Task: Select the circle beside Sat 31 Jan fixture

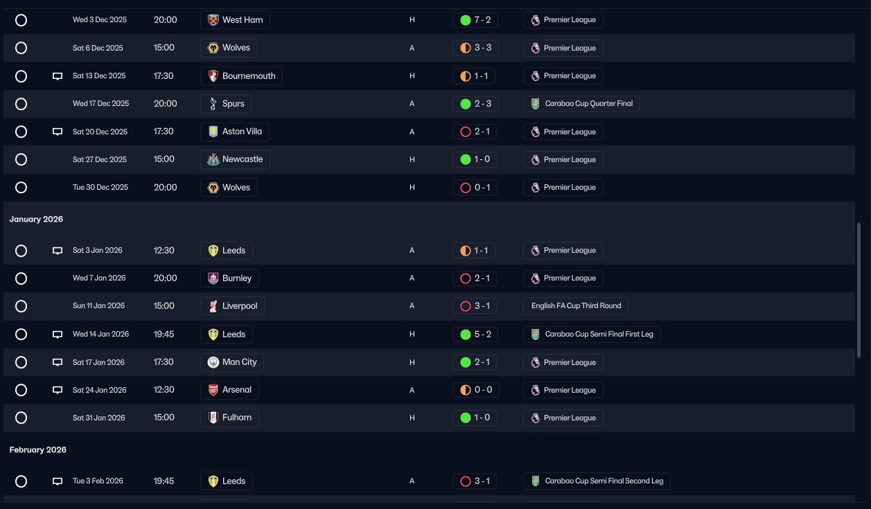Action: [21, 418]
